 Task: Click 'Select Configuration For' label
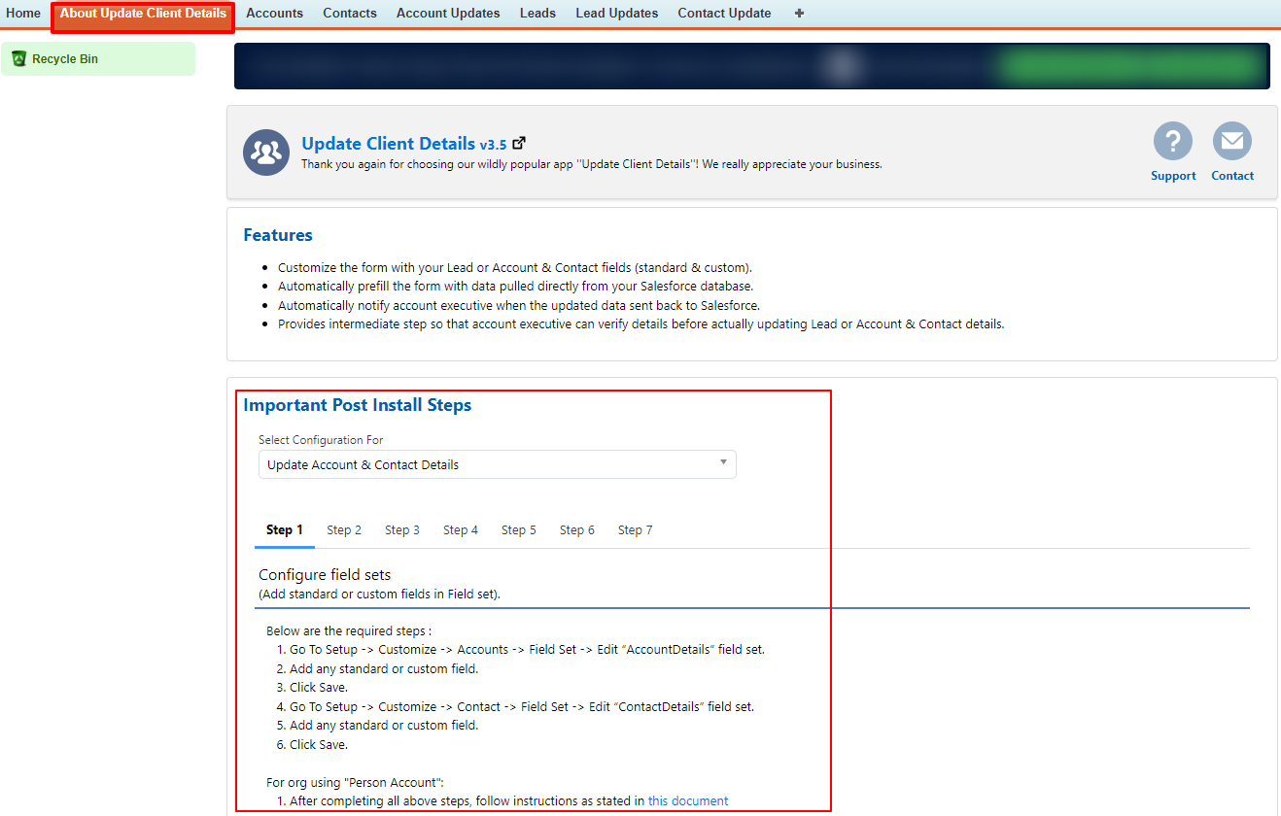pos(321,440)
